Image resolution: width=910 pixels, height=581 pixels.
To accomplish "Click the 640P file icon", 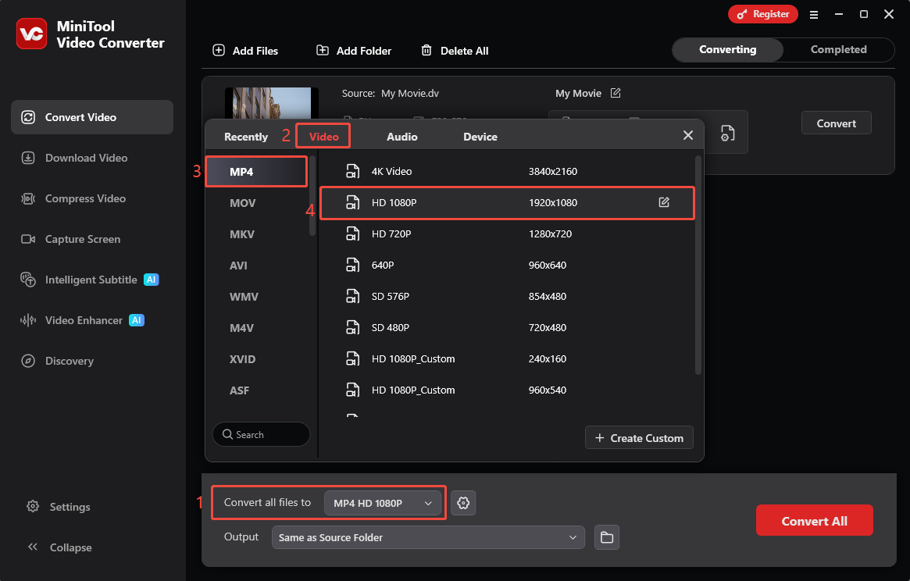I will tap(352, 266).
